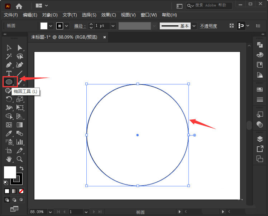Click the white fill color swatch

[x=44, y=26]
